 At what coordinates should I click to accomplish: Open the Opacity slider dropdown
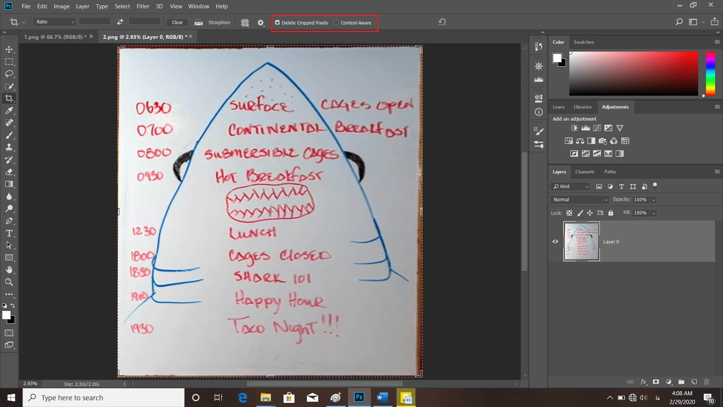[x=653, y=200]
